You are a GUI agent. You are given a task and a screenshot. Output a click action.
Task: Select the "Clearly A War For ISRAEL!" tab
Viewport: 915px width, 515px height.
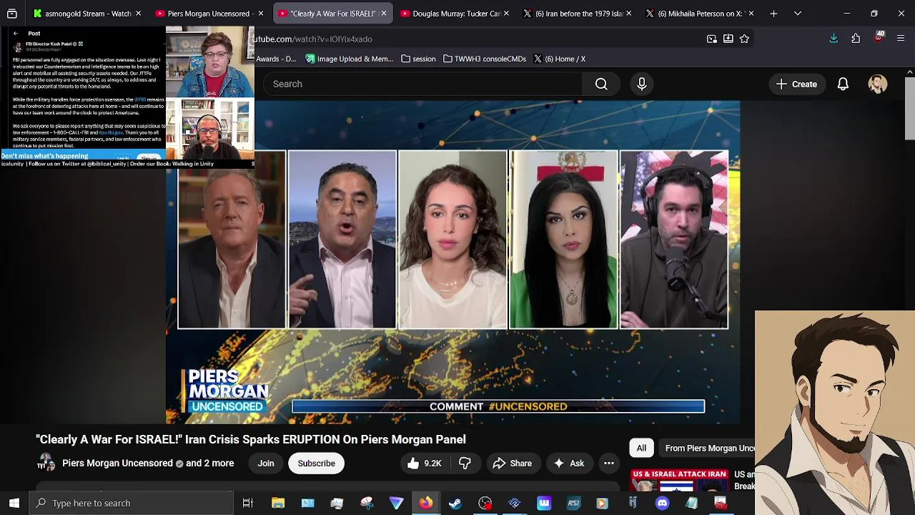click(332, 14)
